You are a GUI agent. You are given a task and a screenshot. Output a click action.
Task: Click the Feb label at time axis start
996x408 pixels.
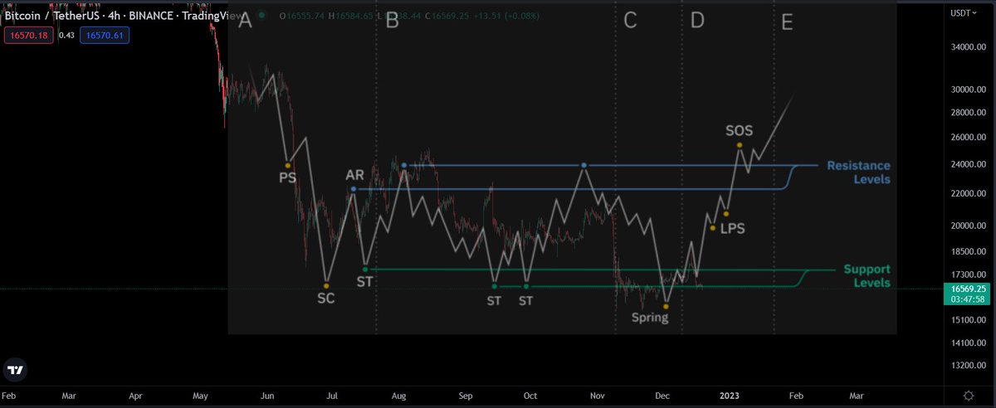tap(10, 396)
